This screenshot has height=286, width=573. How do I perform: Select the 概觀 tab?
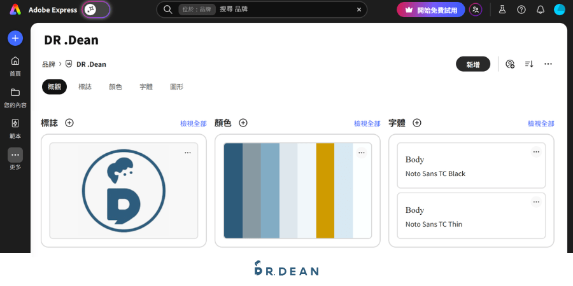[55, 87]
